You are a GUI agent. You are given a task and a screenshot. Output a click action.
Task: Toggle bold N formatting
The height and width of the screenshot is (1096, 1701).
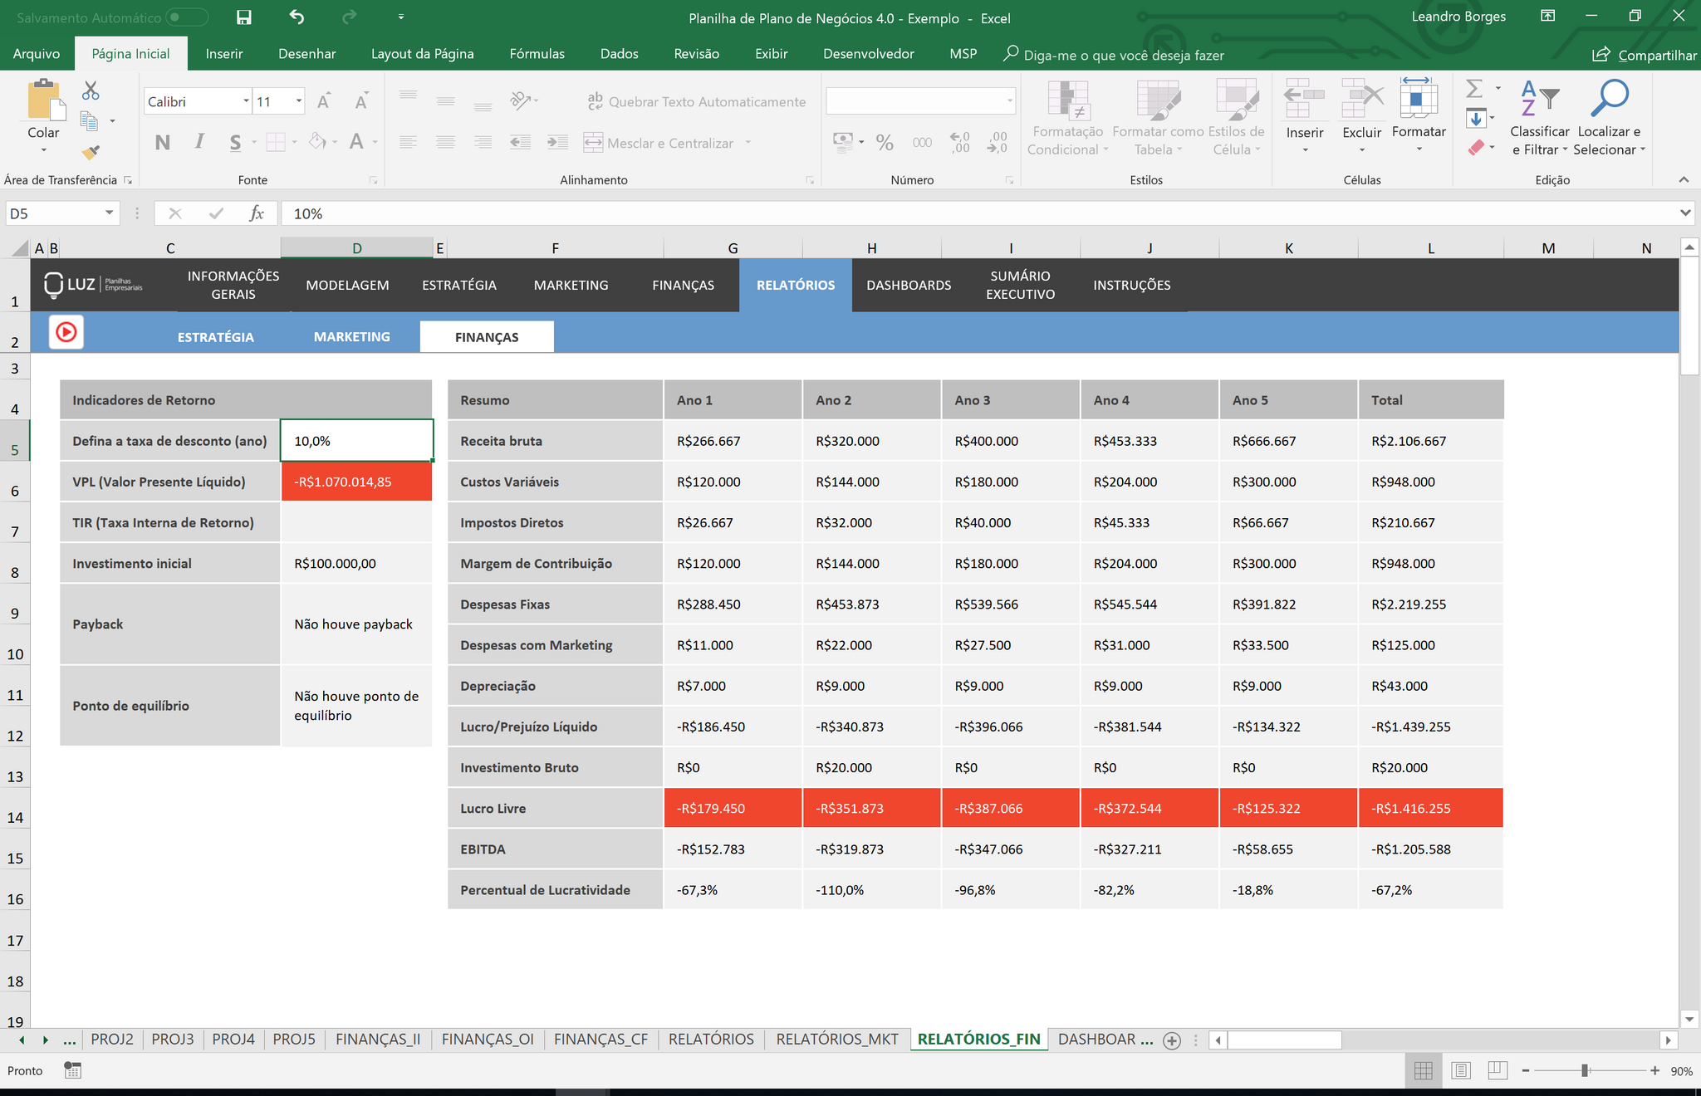[163, 142]
